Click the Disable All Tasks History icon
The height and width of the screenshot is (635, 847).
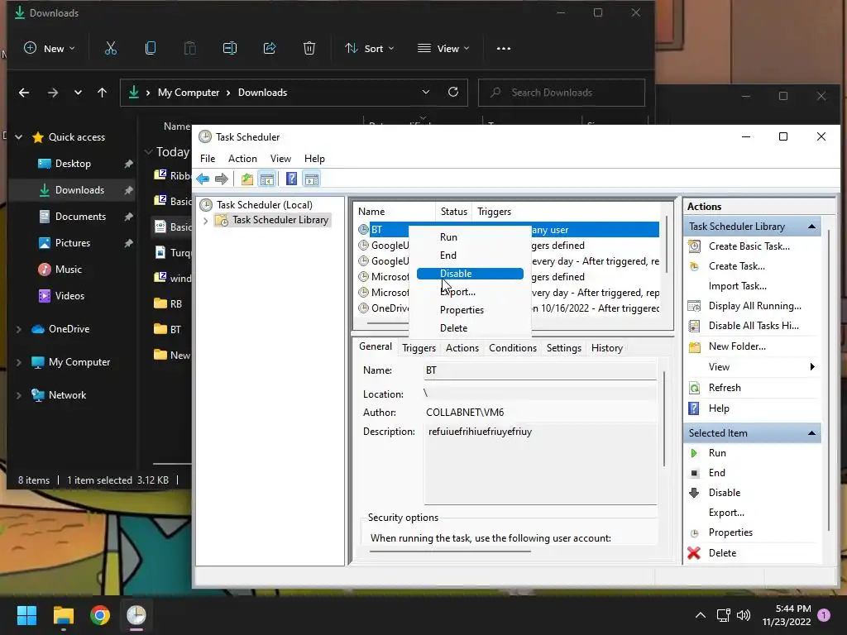tap(695, 326)
